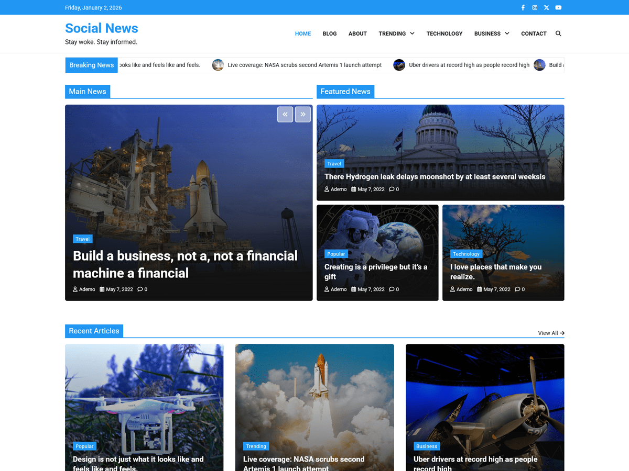This screenshot has width=629, height=471.
Task: Click the author icon beside Ademo
Action: pos(75,289)
